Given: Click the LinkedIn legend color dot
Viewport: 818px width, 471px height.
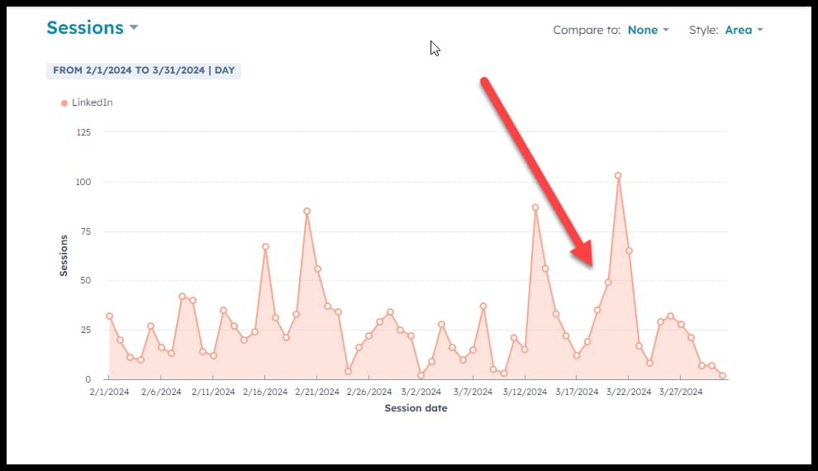Looking at the screenshot, I should click(64, 103).
